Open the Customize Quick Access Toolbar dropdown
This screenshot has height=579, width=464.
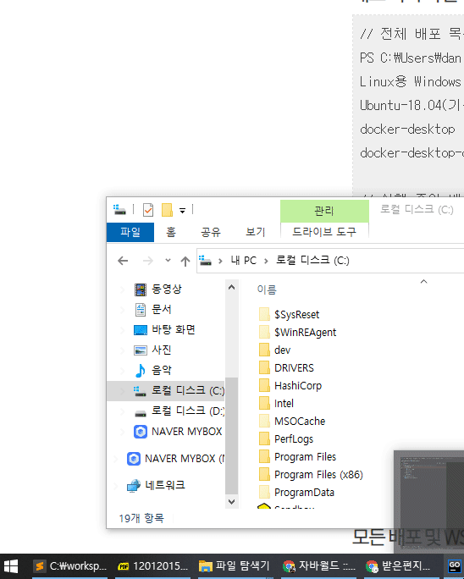point(183,211)
